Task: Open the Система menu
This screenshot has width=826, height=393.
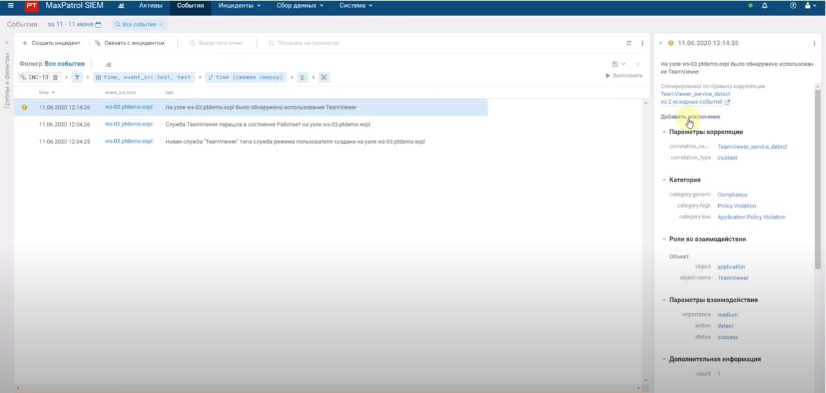Action: click(356, 6)
